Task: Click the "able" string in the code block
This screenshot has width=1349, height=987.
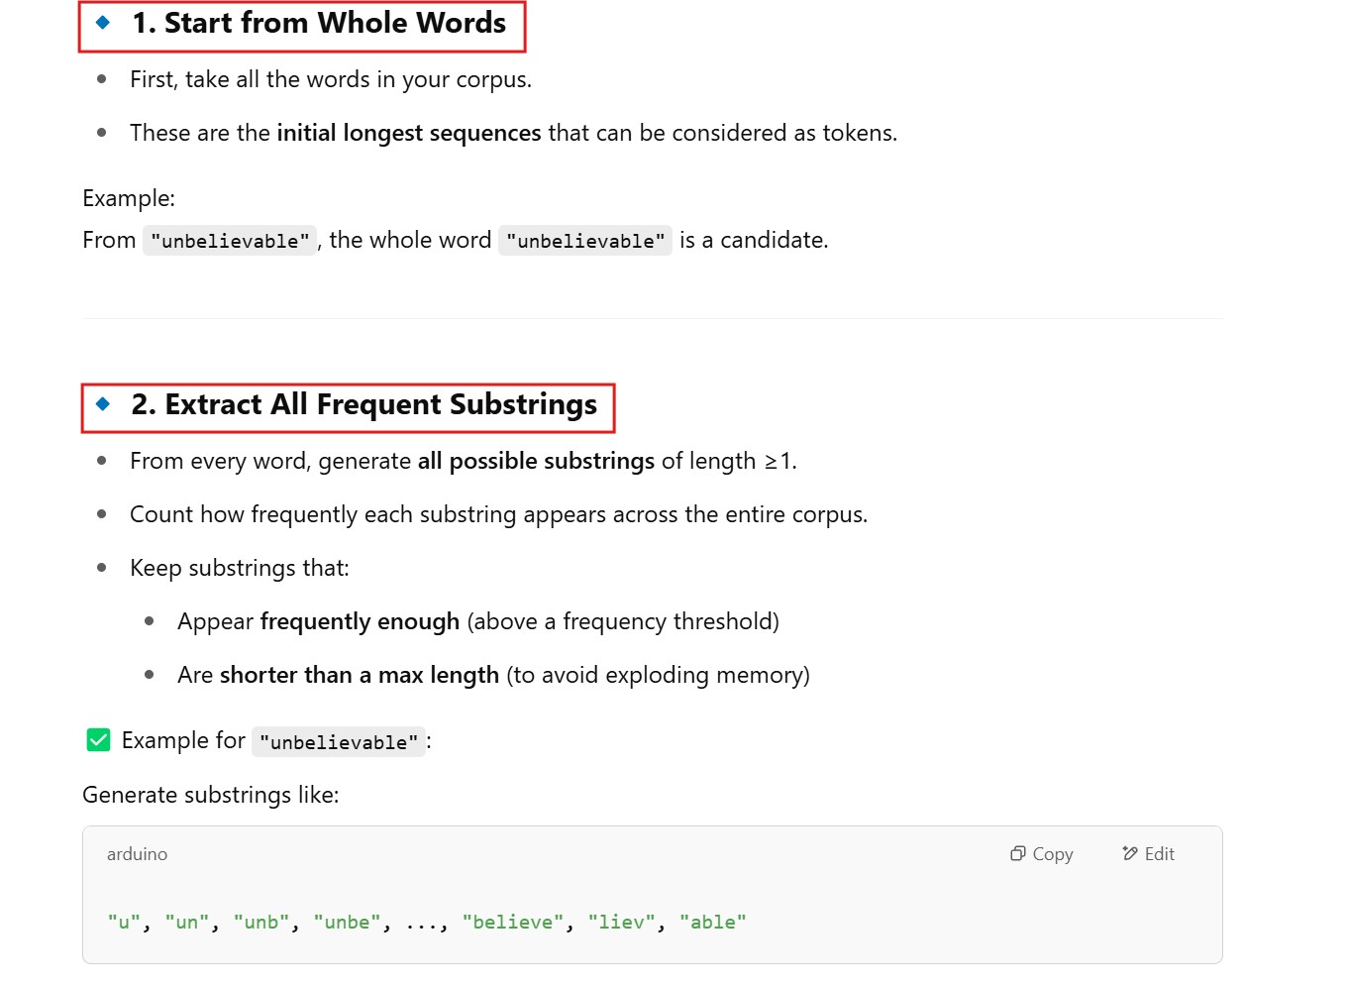Action: coord(712,923)
